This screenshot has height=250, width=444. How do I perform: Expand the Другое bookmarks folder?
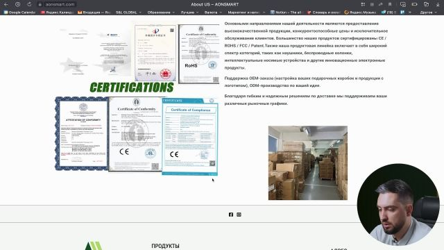tap(428, 12)
